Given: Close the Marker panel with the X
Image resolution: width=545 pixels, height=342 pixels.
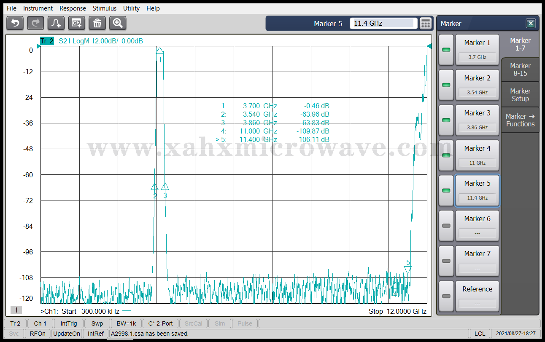Looking at the screenshot, I should click(x=531, y=24).
